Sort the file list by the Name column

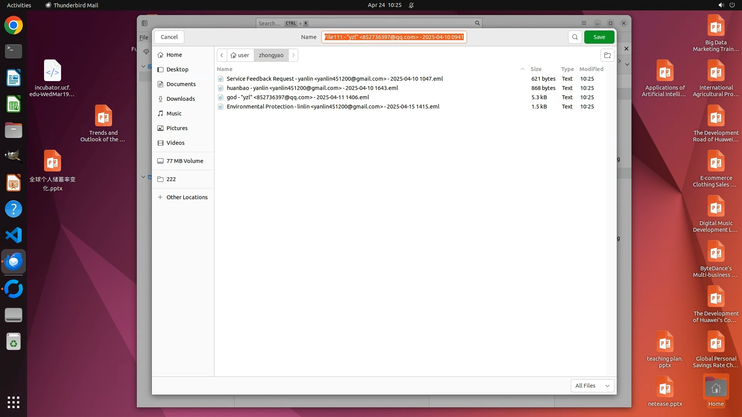[x=225, y=69]
